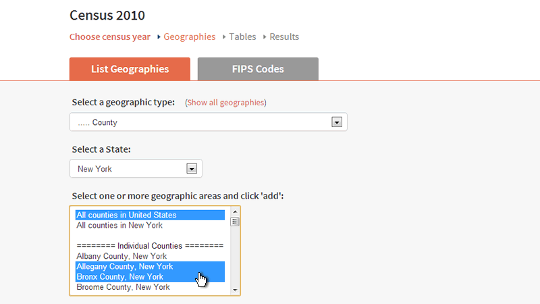540x304 pixels.
Task: Select Broome County, New York
Action: click(150, 287)
